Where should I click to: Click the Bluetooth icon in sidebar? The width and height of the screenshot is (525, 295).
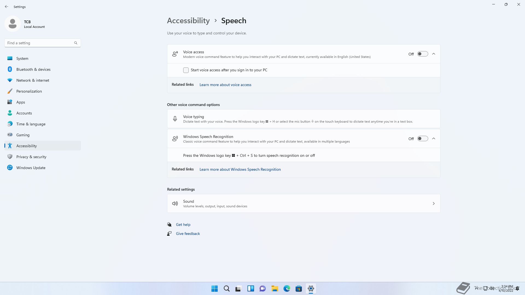click(x=10, y=69)
